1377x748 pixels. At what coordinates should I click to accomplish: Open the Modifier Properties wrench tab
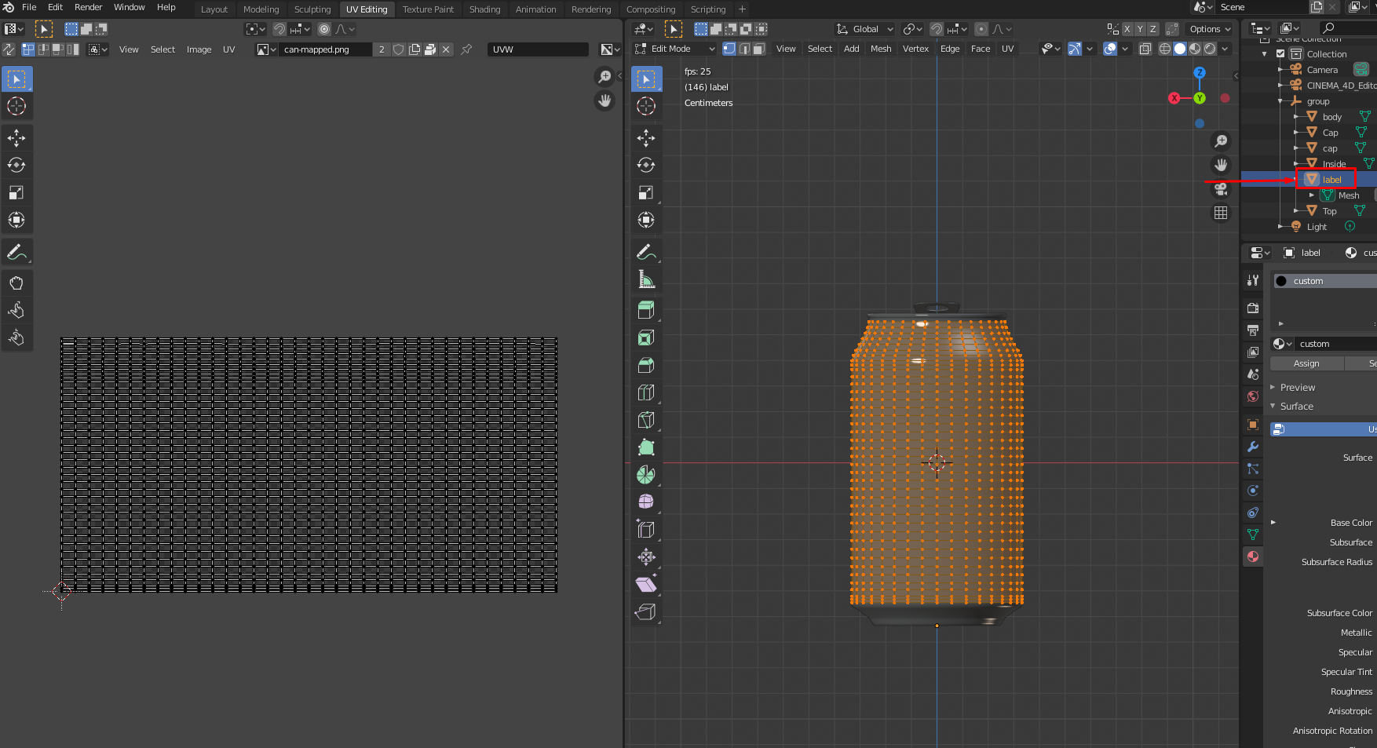pyautogui.click(x=1253, y=447)
